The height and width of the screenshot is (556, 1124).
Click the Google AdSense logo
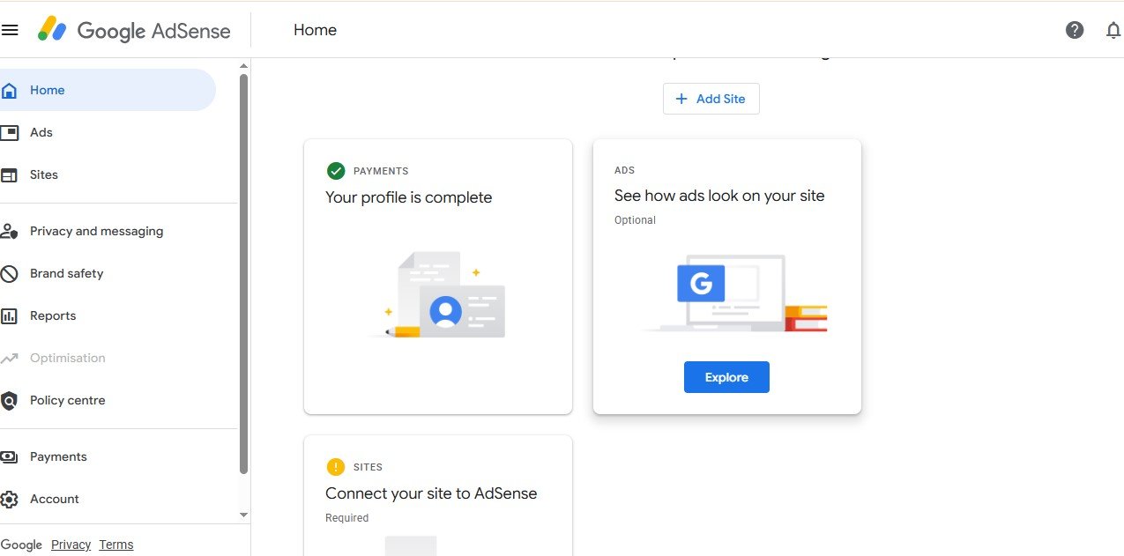134,31
